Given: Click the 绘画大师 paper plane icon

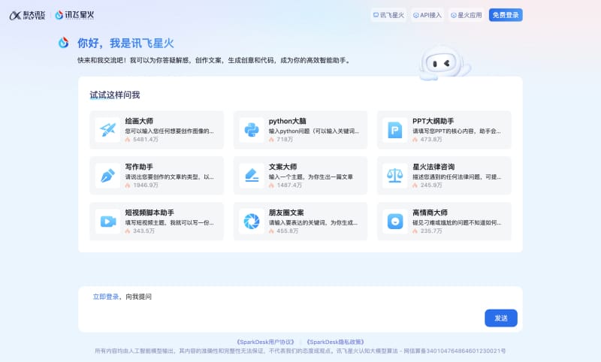Looking at the screenshot, I should pyautogui.click(x=107, y=130).
